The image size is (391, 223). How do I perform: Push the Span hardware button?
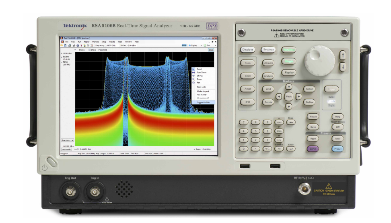tap(248, 76)
